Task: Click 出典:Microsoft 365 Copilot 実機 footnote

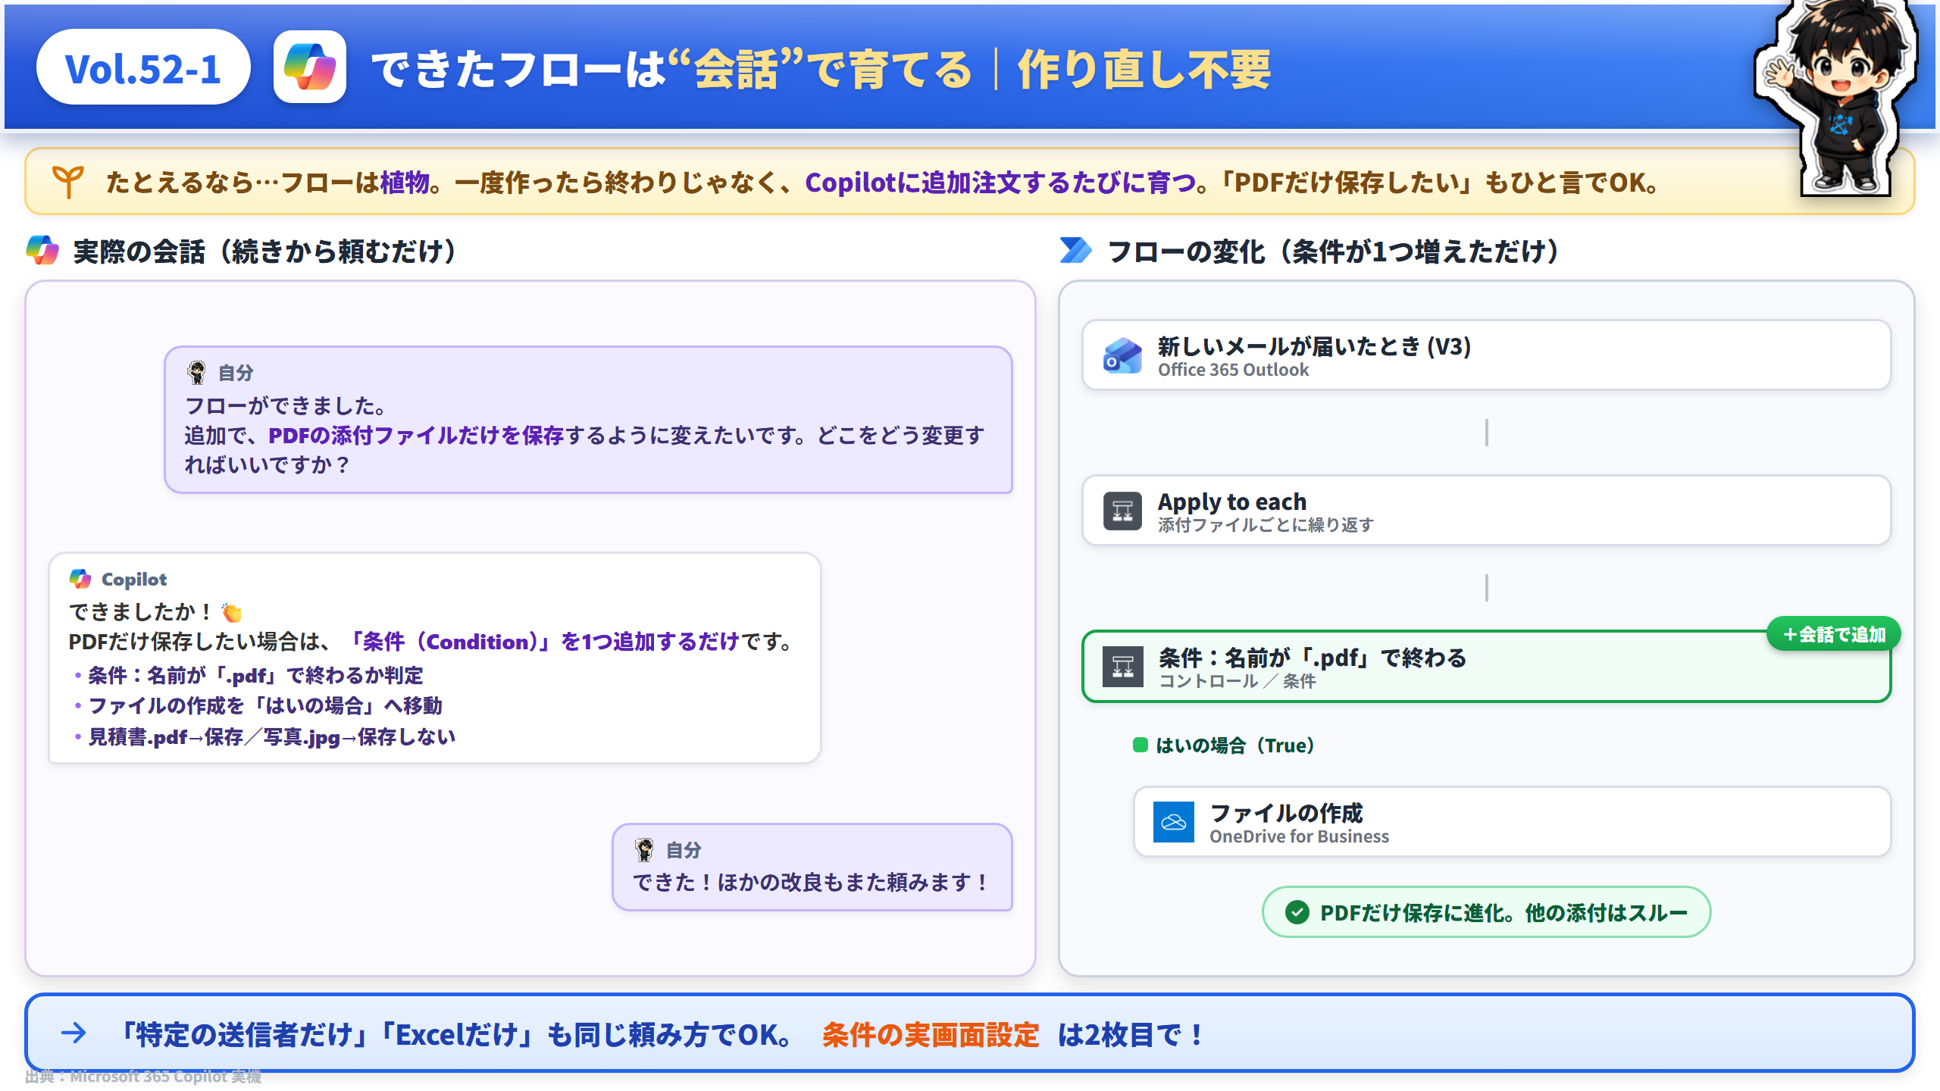Action: pyautogui.click(x=142, y=1076)
